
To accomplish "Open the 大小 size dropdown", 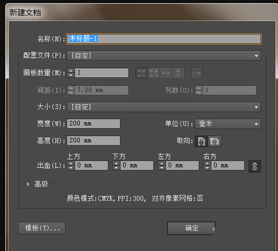I will pos(164,107).
